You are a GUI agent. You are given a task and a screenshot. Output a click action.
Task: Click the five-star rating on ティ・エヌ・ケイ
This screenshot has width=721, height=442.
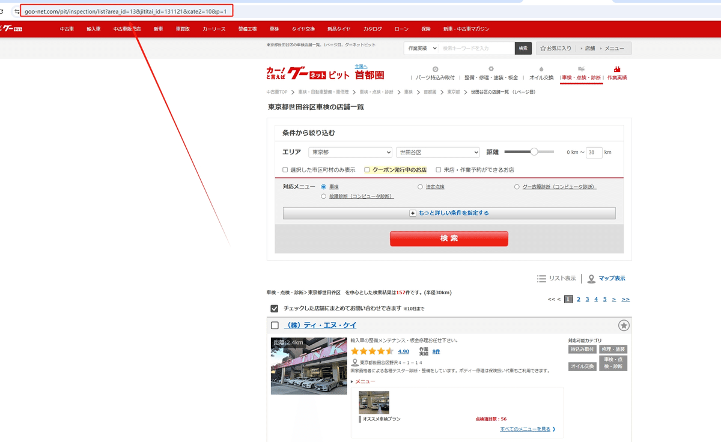372,351
